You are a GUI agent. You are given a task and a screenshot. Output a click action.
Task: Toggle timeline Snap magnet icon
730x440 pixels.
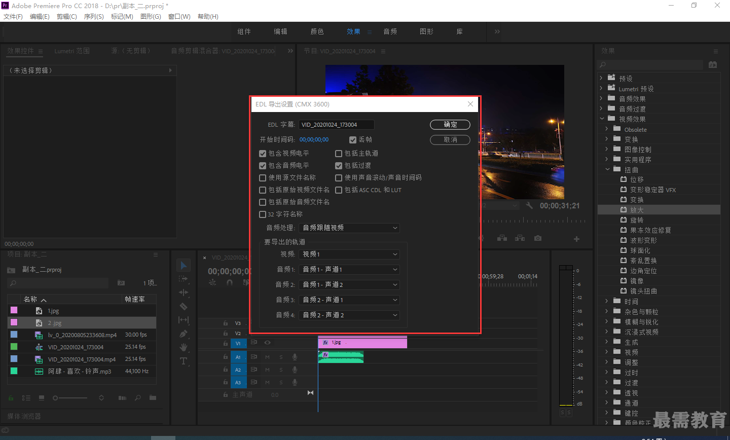229,282
